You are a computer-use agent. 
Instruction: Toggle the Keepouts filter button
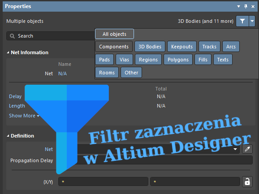pyautogui.click(x=182, y=47)
